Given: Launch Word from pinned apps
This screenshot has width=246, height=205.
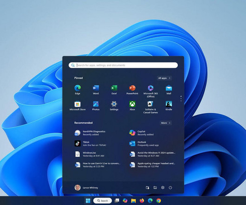Looking at the screenshot, I should pyautogui.click(x=96, y=90).
